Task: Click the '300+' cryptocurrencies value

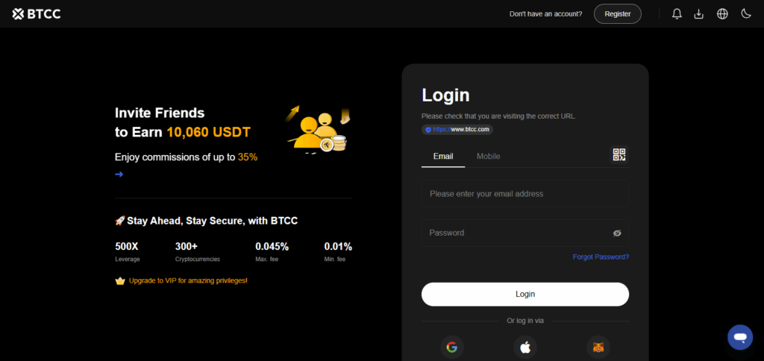Action: point(186,247)
